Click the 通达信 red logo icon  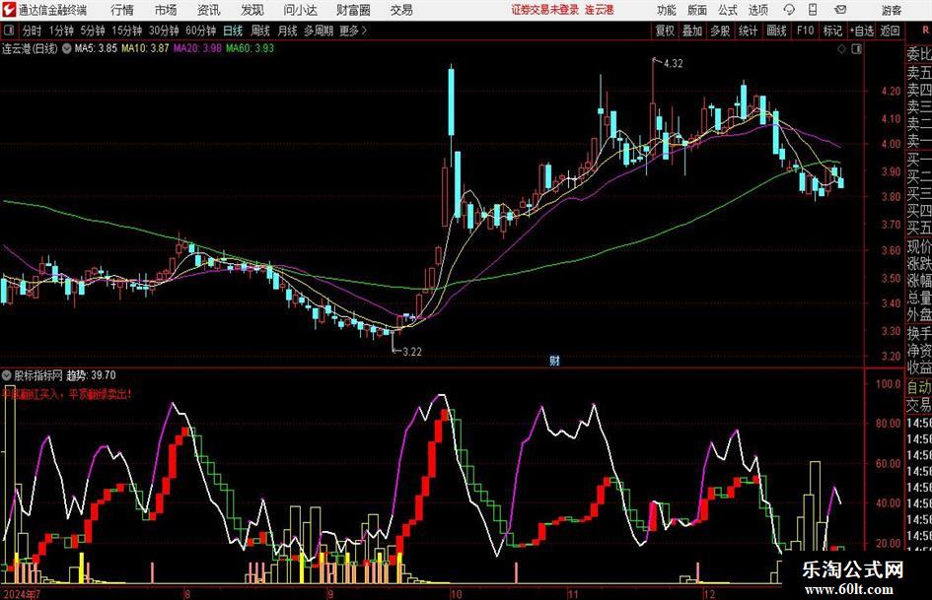point(9,10)
